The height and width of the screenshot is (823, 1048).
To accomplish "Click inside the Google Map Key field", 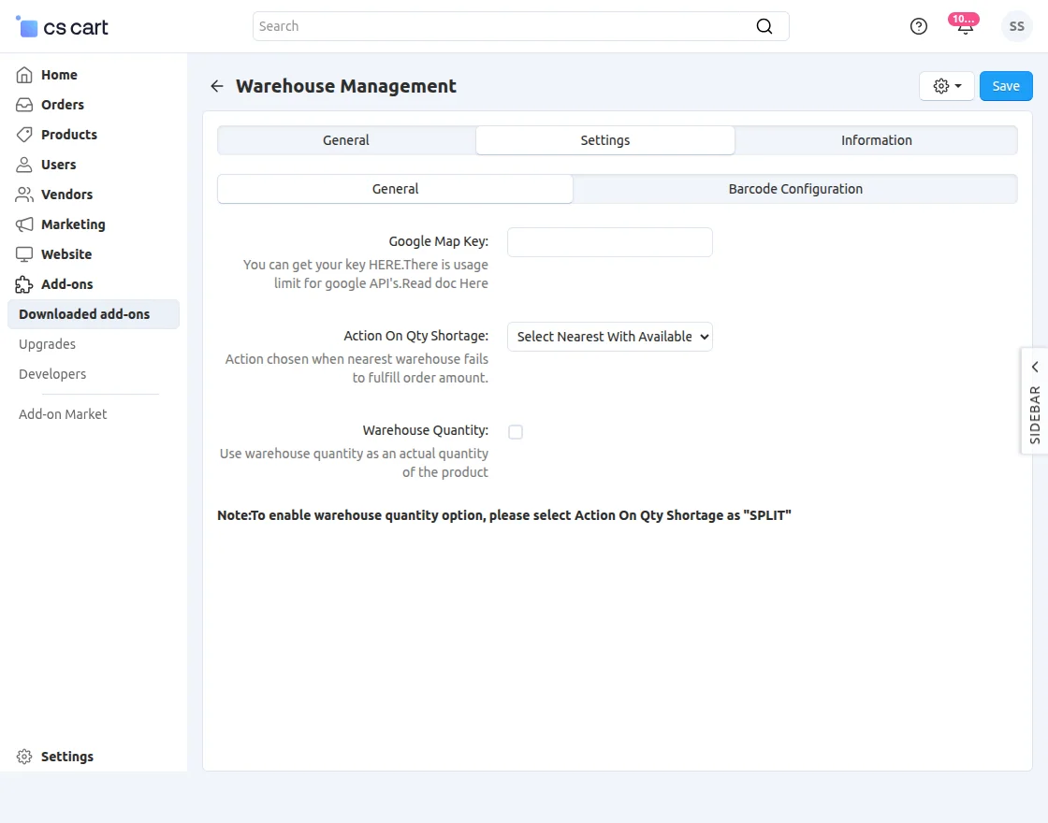I will click(x=609, y=241).
